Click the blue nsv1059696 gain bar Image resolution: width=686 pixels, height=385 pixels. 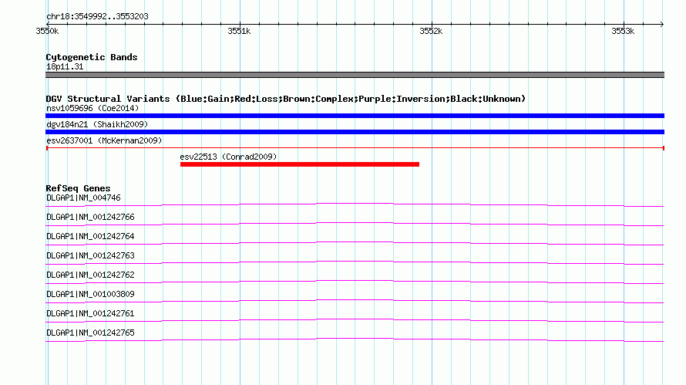point(355,116)
